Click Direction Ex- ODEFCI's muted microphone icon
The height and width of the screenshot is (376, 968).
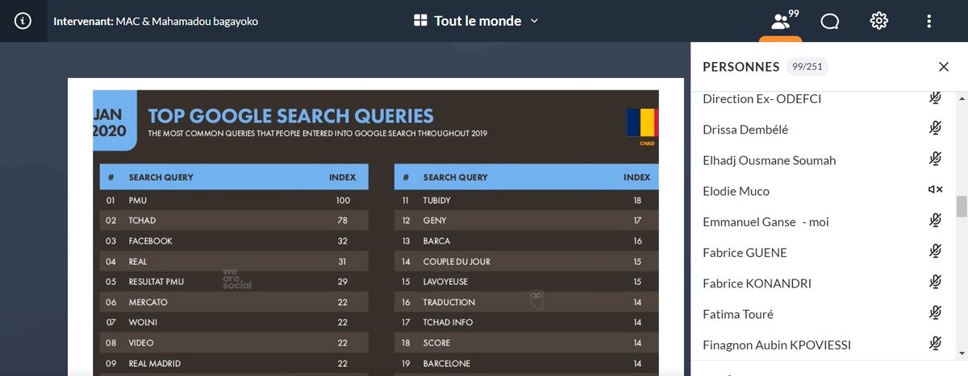click(935, 98)
